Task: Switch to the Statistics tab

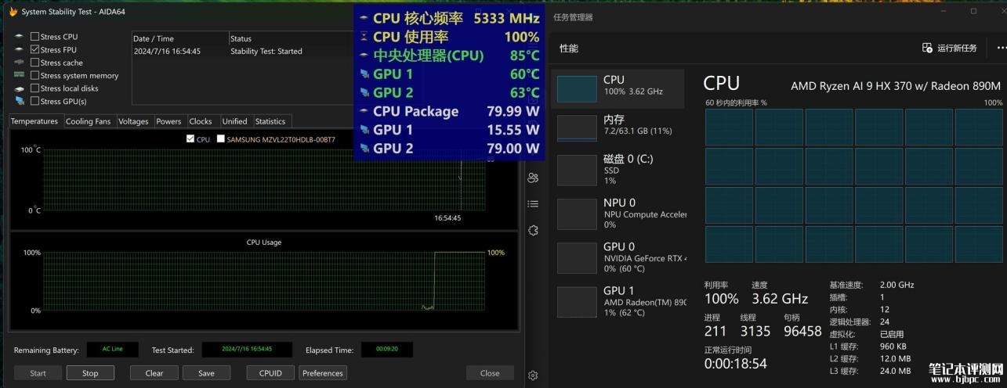Action: [270, 121]
